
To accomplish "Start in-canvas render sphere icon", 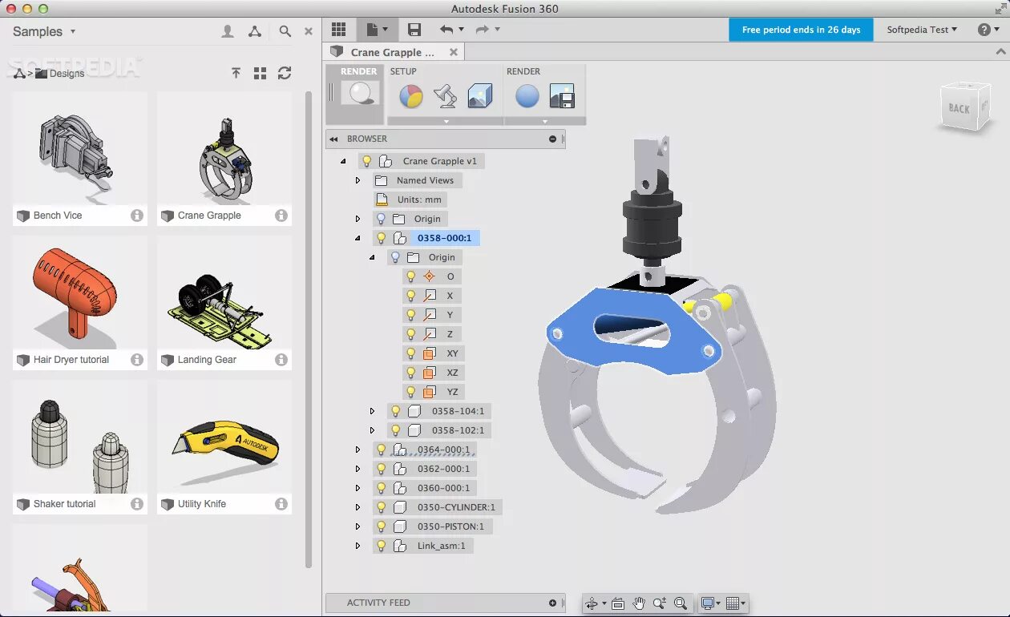I will pyautogui.click(x=527, y=96).
